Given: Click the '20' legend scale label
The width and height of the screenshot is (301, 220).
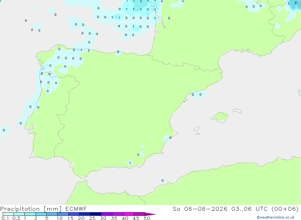Looking at the screenshot, I should 81,218.
